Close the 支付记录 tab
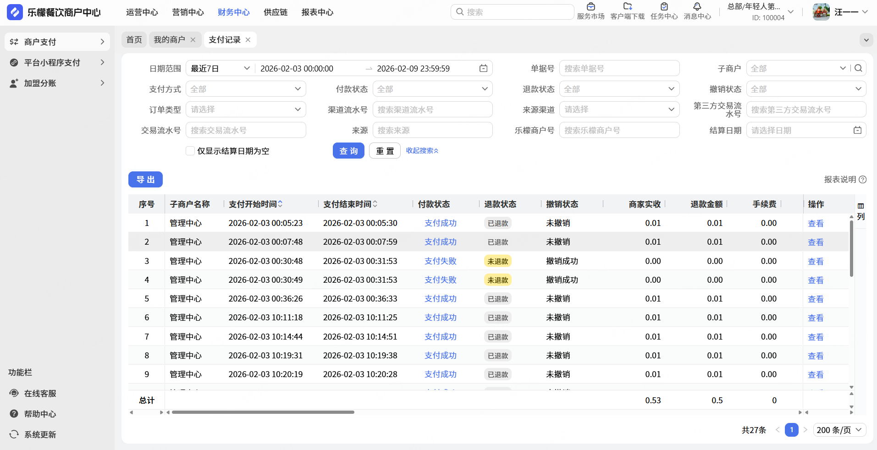The image size is (877, 450). click(x=248, y=40)
